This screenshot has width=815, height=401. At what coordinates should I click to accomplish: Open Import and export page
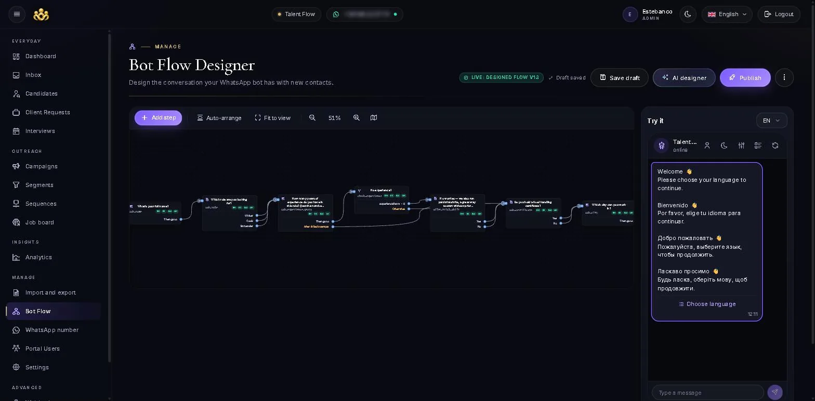tap(54, 292)
